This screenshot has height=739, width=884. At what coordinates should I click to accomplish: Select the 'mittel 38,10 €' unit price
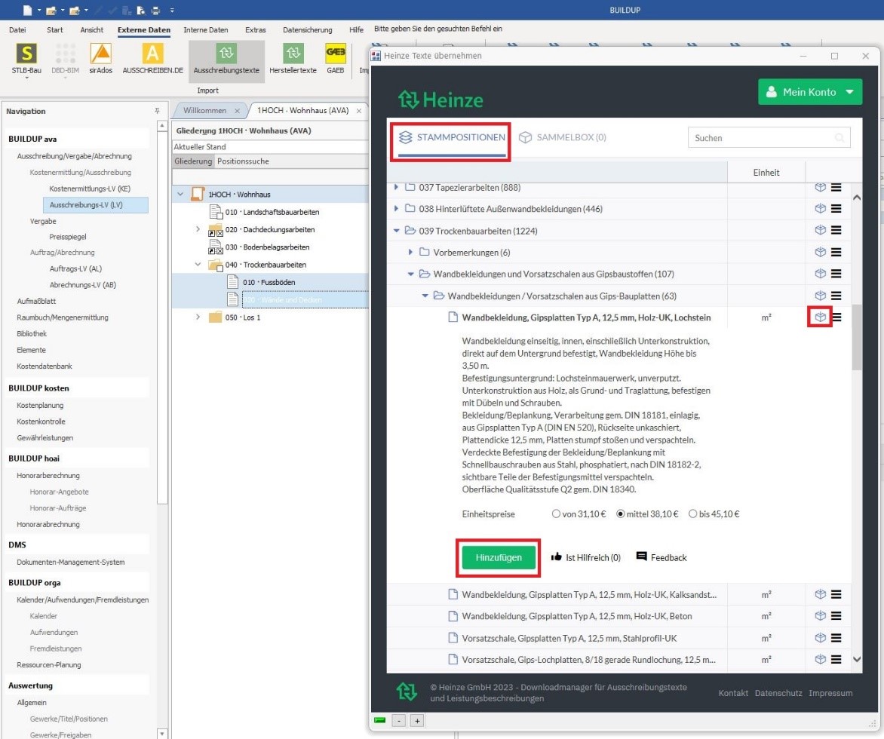point(621,514)
